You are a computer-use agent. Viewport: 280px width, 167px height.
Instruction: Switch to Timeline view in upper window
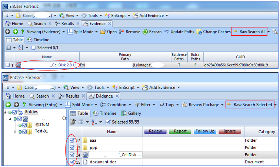pyautogui.click(x=38, y=40)
